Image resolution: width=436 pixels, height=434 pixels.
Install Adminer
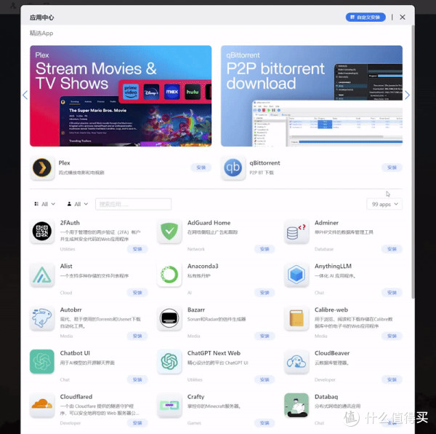pos(392,249)
